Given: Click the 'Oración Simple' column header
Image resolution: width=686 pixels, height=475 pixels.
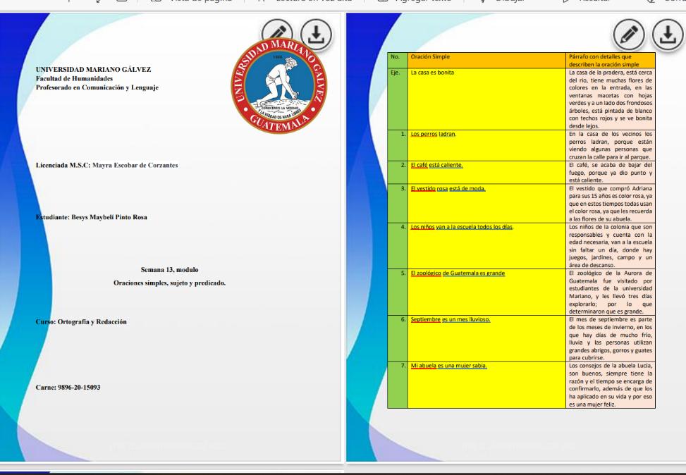Looking at the screenshot, I should point(486,61).
